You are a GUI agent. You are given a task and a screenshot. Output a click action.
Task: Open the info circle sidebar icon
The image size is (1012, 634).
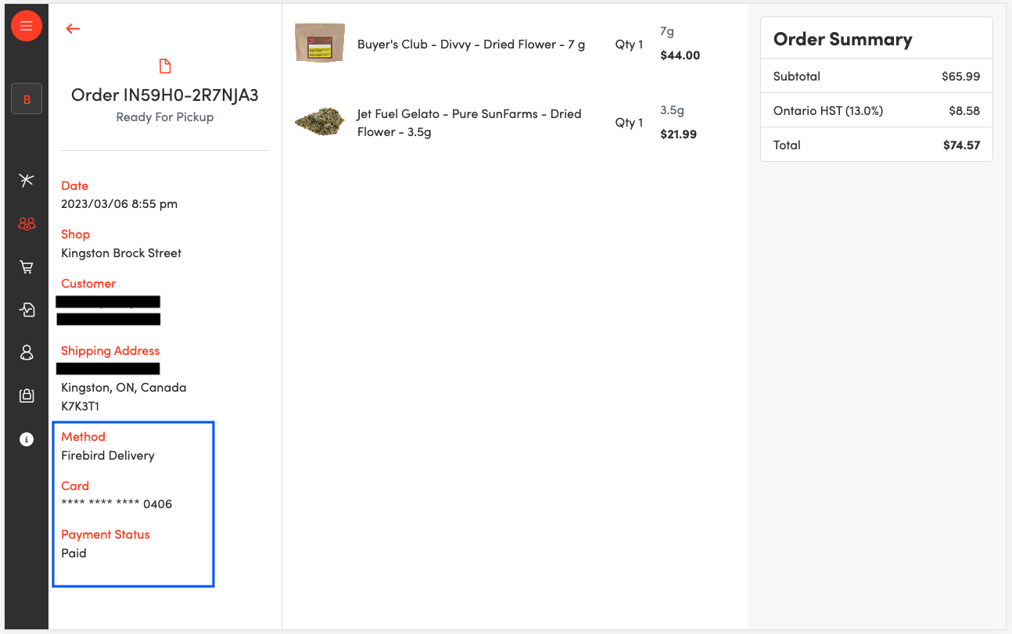point(27,439)
